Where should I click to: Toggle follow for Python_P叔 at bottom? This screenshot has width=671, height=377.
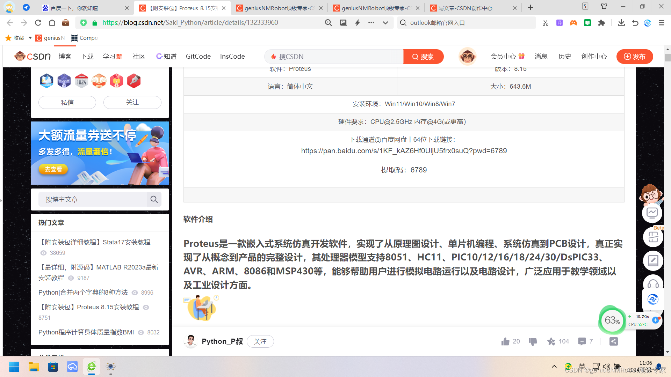coord(260,341)
